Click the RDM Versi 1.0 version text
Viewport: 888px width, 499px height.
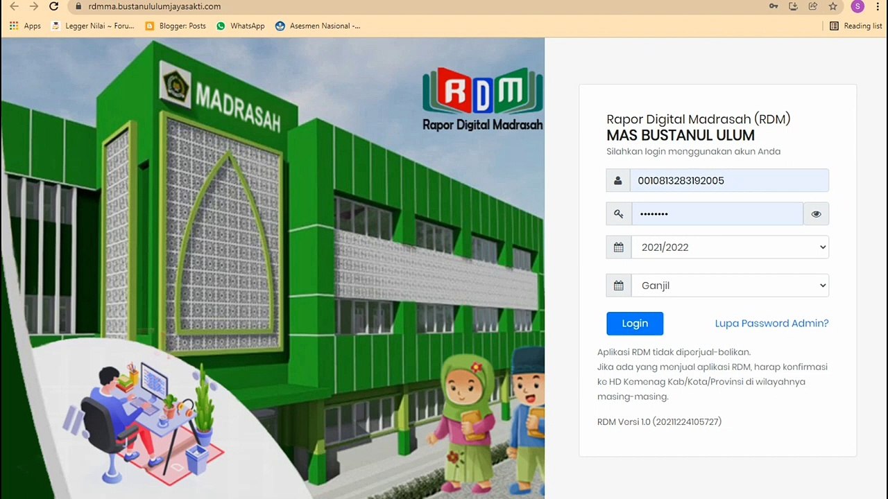[659, 421]
